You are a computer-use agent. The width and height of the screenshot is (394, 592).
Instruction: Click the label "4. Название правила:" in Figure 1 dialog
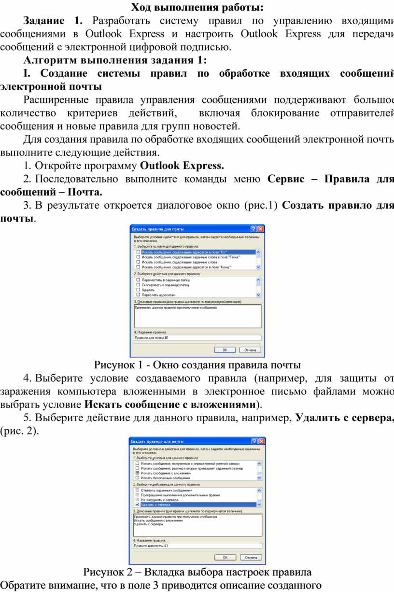(x=150, y=332)
